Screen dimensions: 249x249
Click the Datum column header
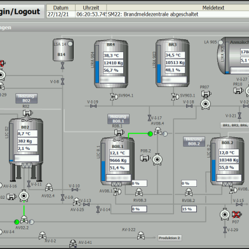click(61, 8)
